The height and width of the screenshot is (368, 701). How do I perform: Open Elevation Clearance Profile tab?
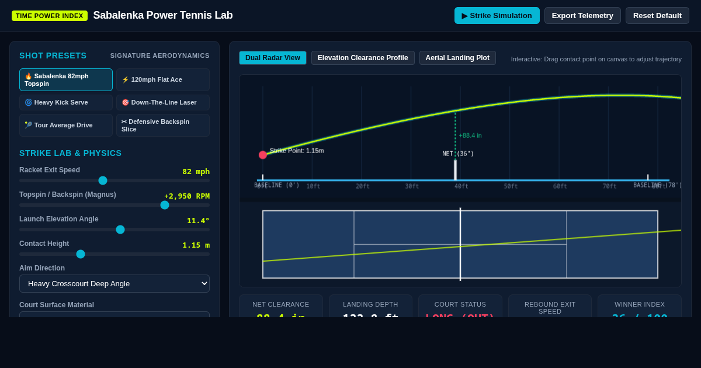[x=363, y=58]
